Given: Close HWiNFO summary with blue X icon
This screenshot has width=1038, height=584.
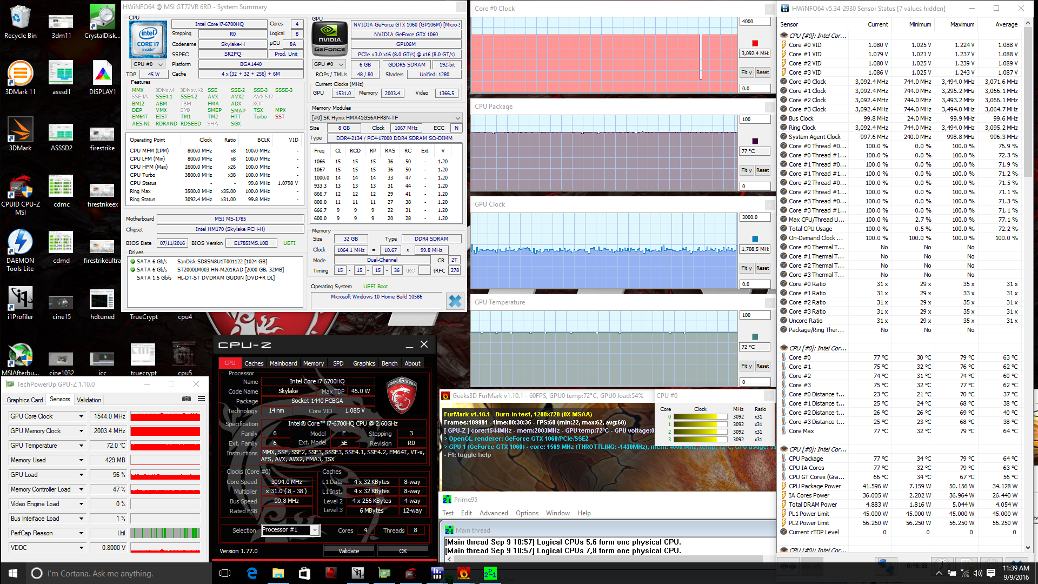Looking at the screenshot, I should tap(455, 301).
